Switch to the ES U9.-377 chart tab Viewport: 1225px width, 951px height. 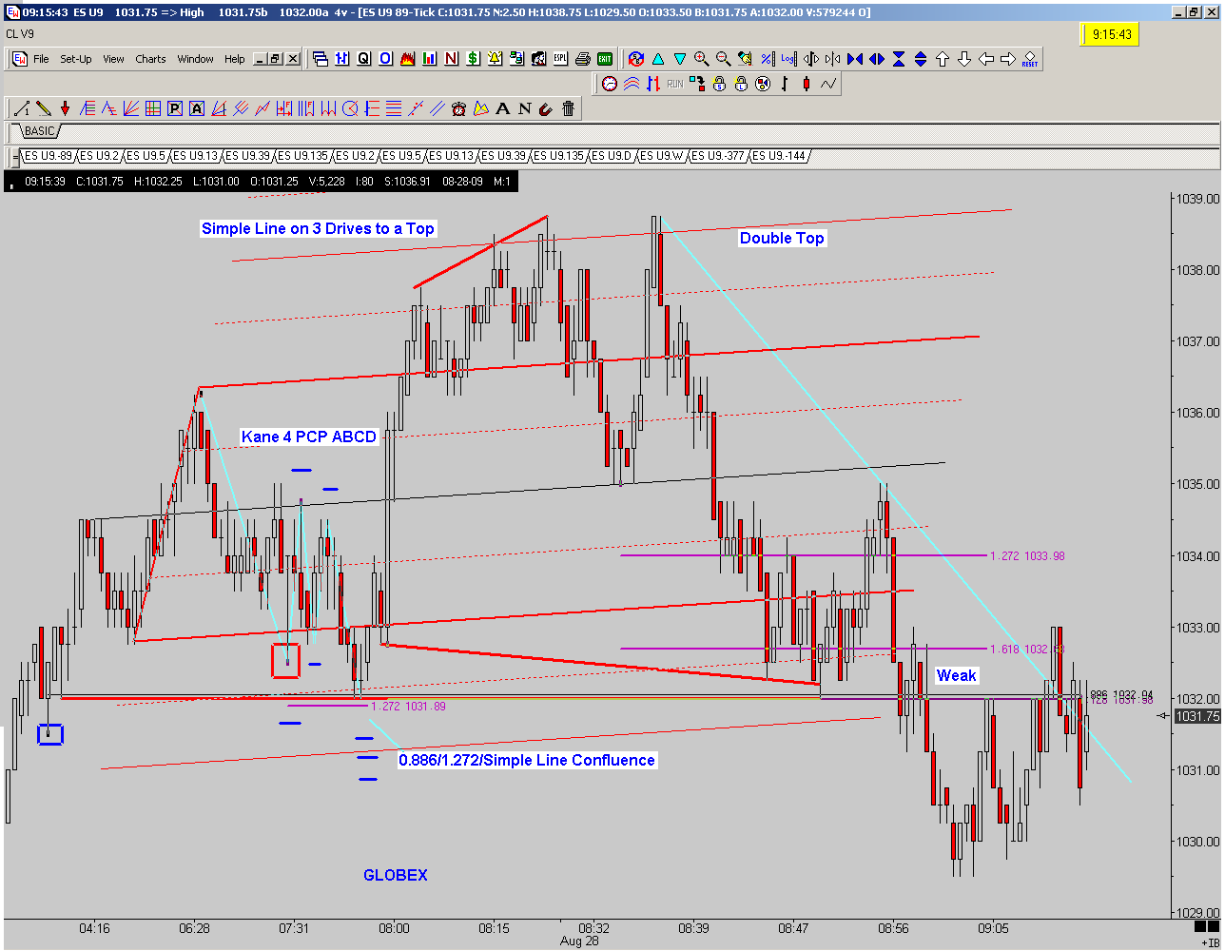pyautogui.click(x=717, y=156)
